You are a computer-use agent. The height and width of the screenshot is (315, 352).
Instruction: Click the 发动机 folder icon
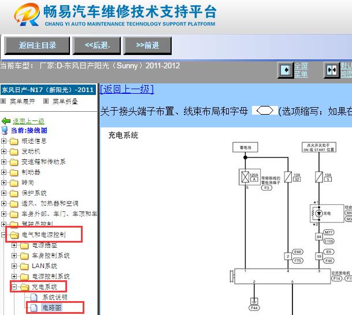pyautogui.click(x=14, y=152)
